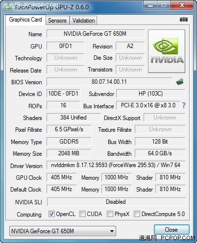Click the maximize window button

[x=164, y=5]
